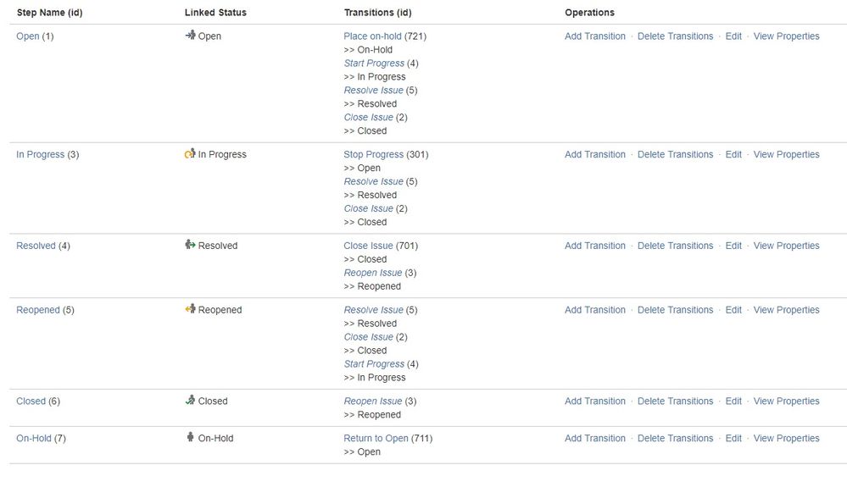Screen dimensions: 847x487
Task: View Properties of the On-Hold step
Action: (786, 438)
